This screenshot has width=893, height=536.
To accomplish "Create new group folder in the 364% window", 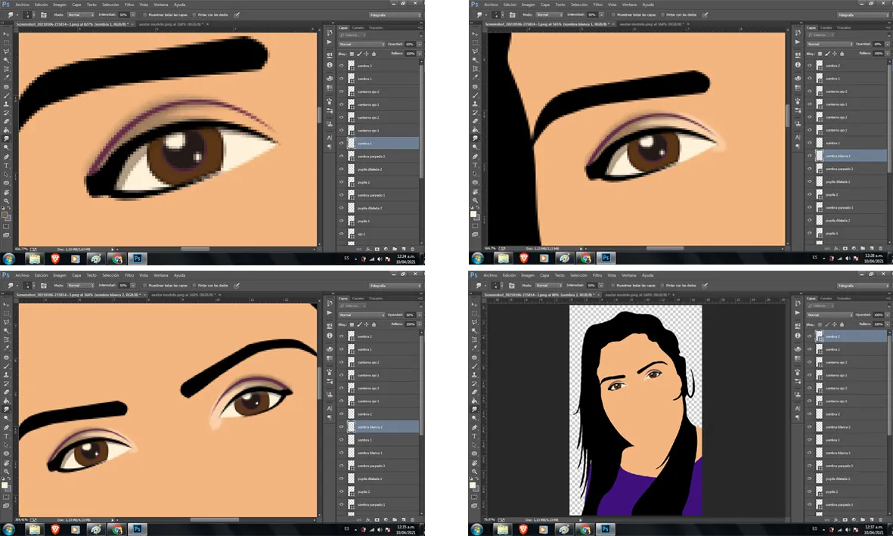I will [395, 519].
